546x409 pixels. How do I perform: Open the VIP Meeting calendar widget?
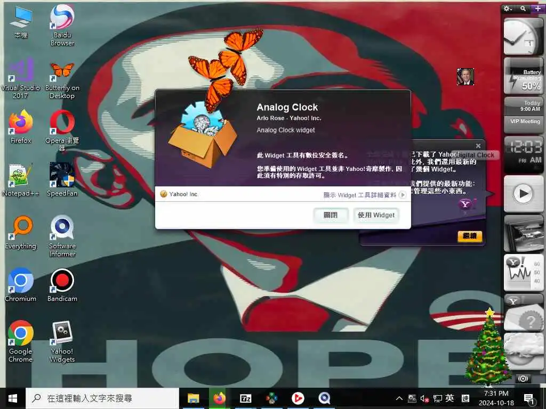tap(523, 115)
